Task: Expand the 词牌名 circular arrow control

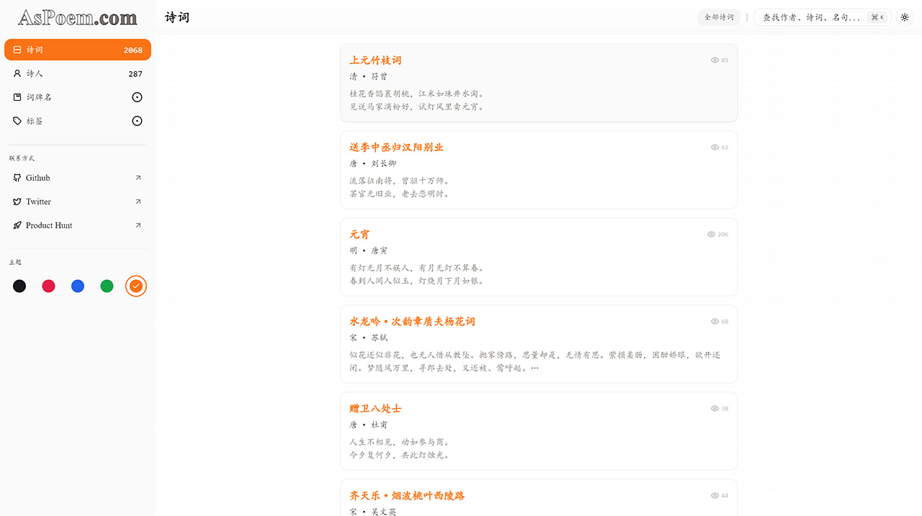Action: (137, 97)
